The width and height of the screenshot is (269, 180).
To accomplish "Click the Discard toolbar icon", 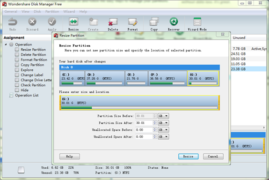I will point(32,22).
